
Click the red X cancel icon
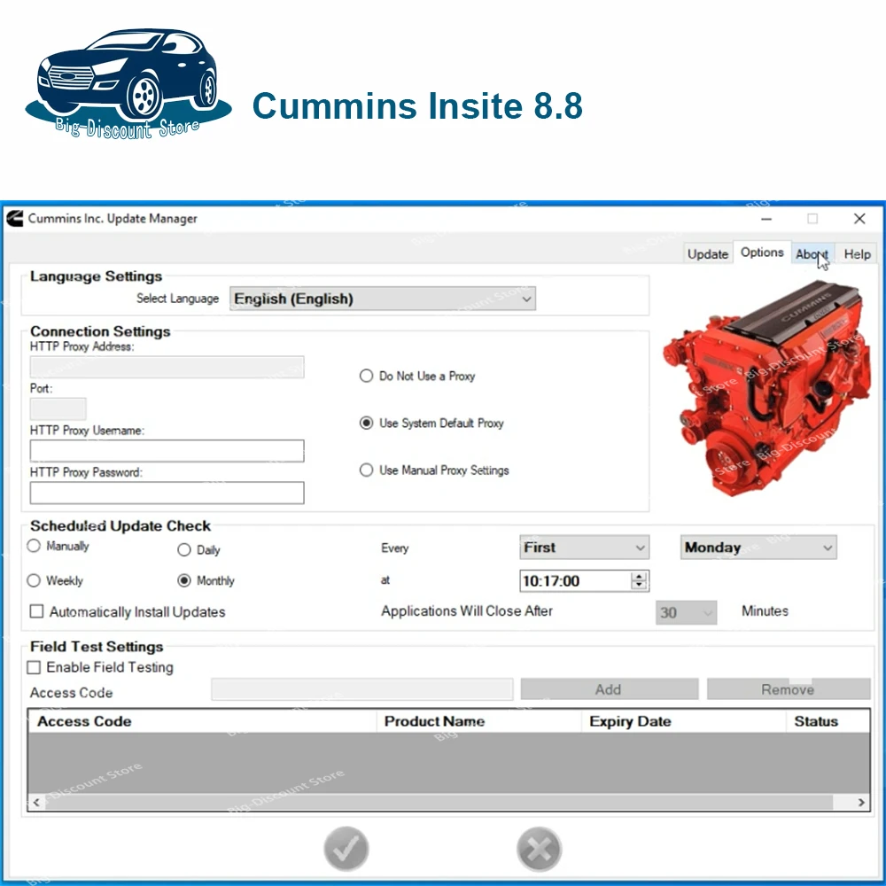539,848
